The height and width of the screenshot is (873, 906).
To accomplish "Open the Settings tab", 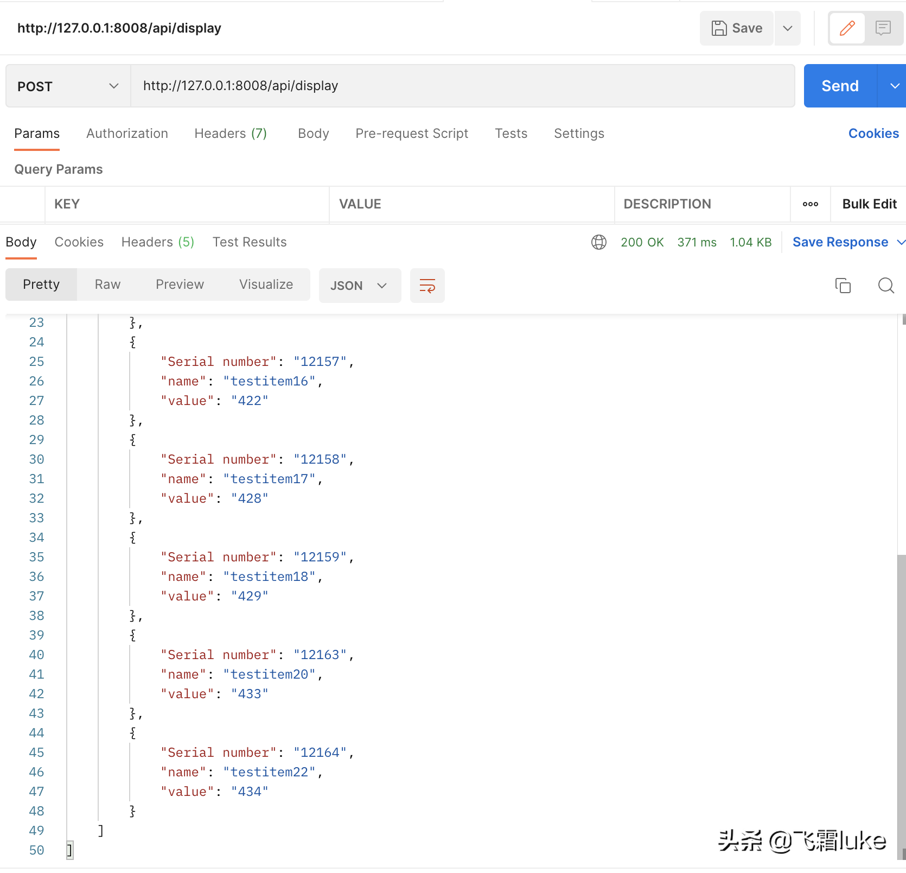I will [x=579, y=134].
